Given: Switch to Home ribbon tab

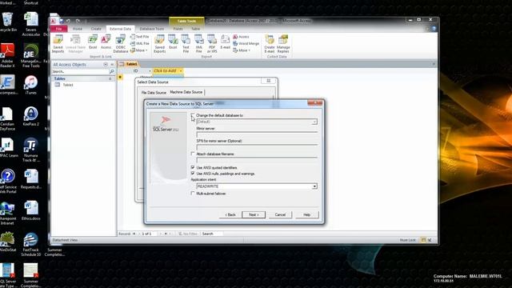Looking at the screenshot, I should click(78, 29).
